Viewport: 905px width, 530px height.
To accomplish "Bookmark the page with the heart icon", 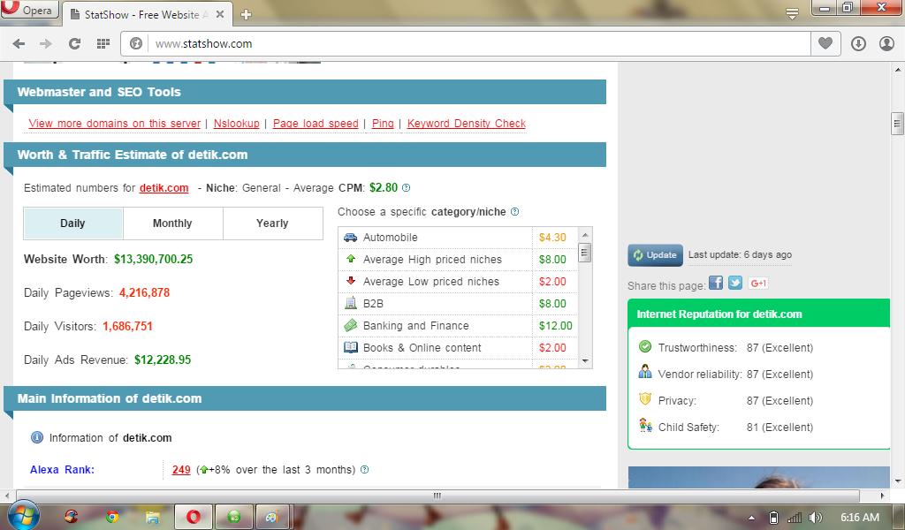I will coord(825,44).
